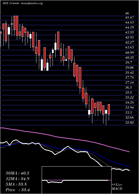This screenshot has height=194, width=139.
Task: Click the BSE 514446 munafasutra.org title text
Action: 23,3
